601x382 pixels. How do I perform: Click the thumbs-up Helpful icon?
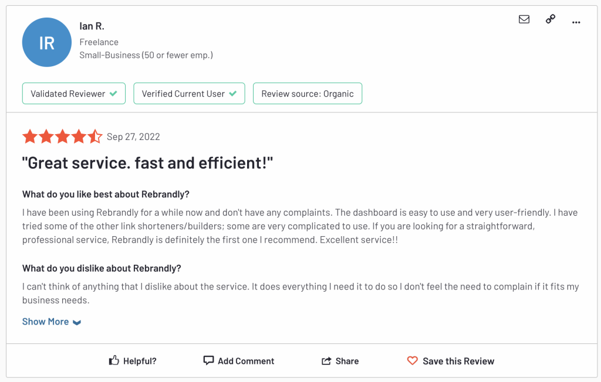pos(114,361)
